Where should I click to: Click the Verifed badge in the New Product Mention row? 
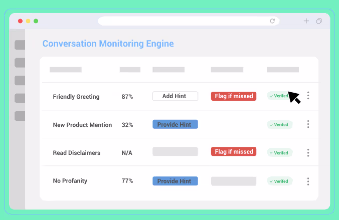coord(280,125)
